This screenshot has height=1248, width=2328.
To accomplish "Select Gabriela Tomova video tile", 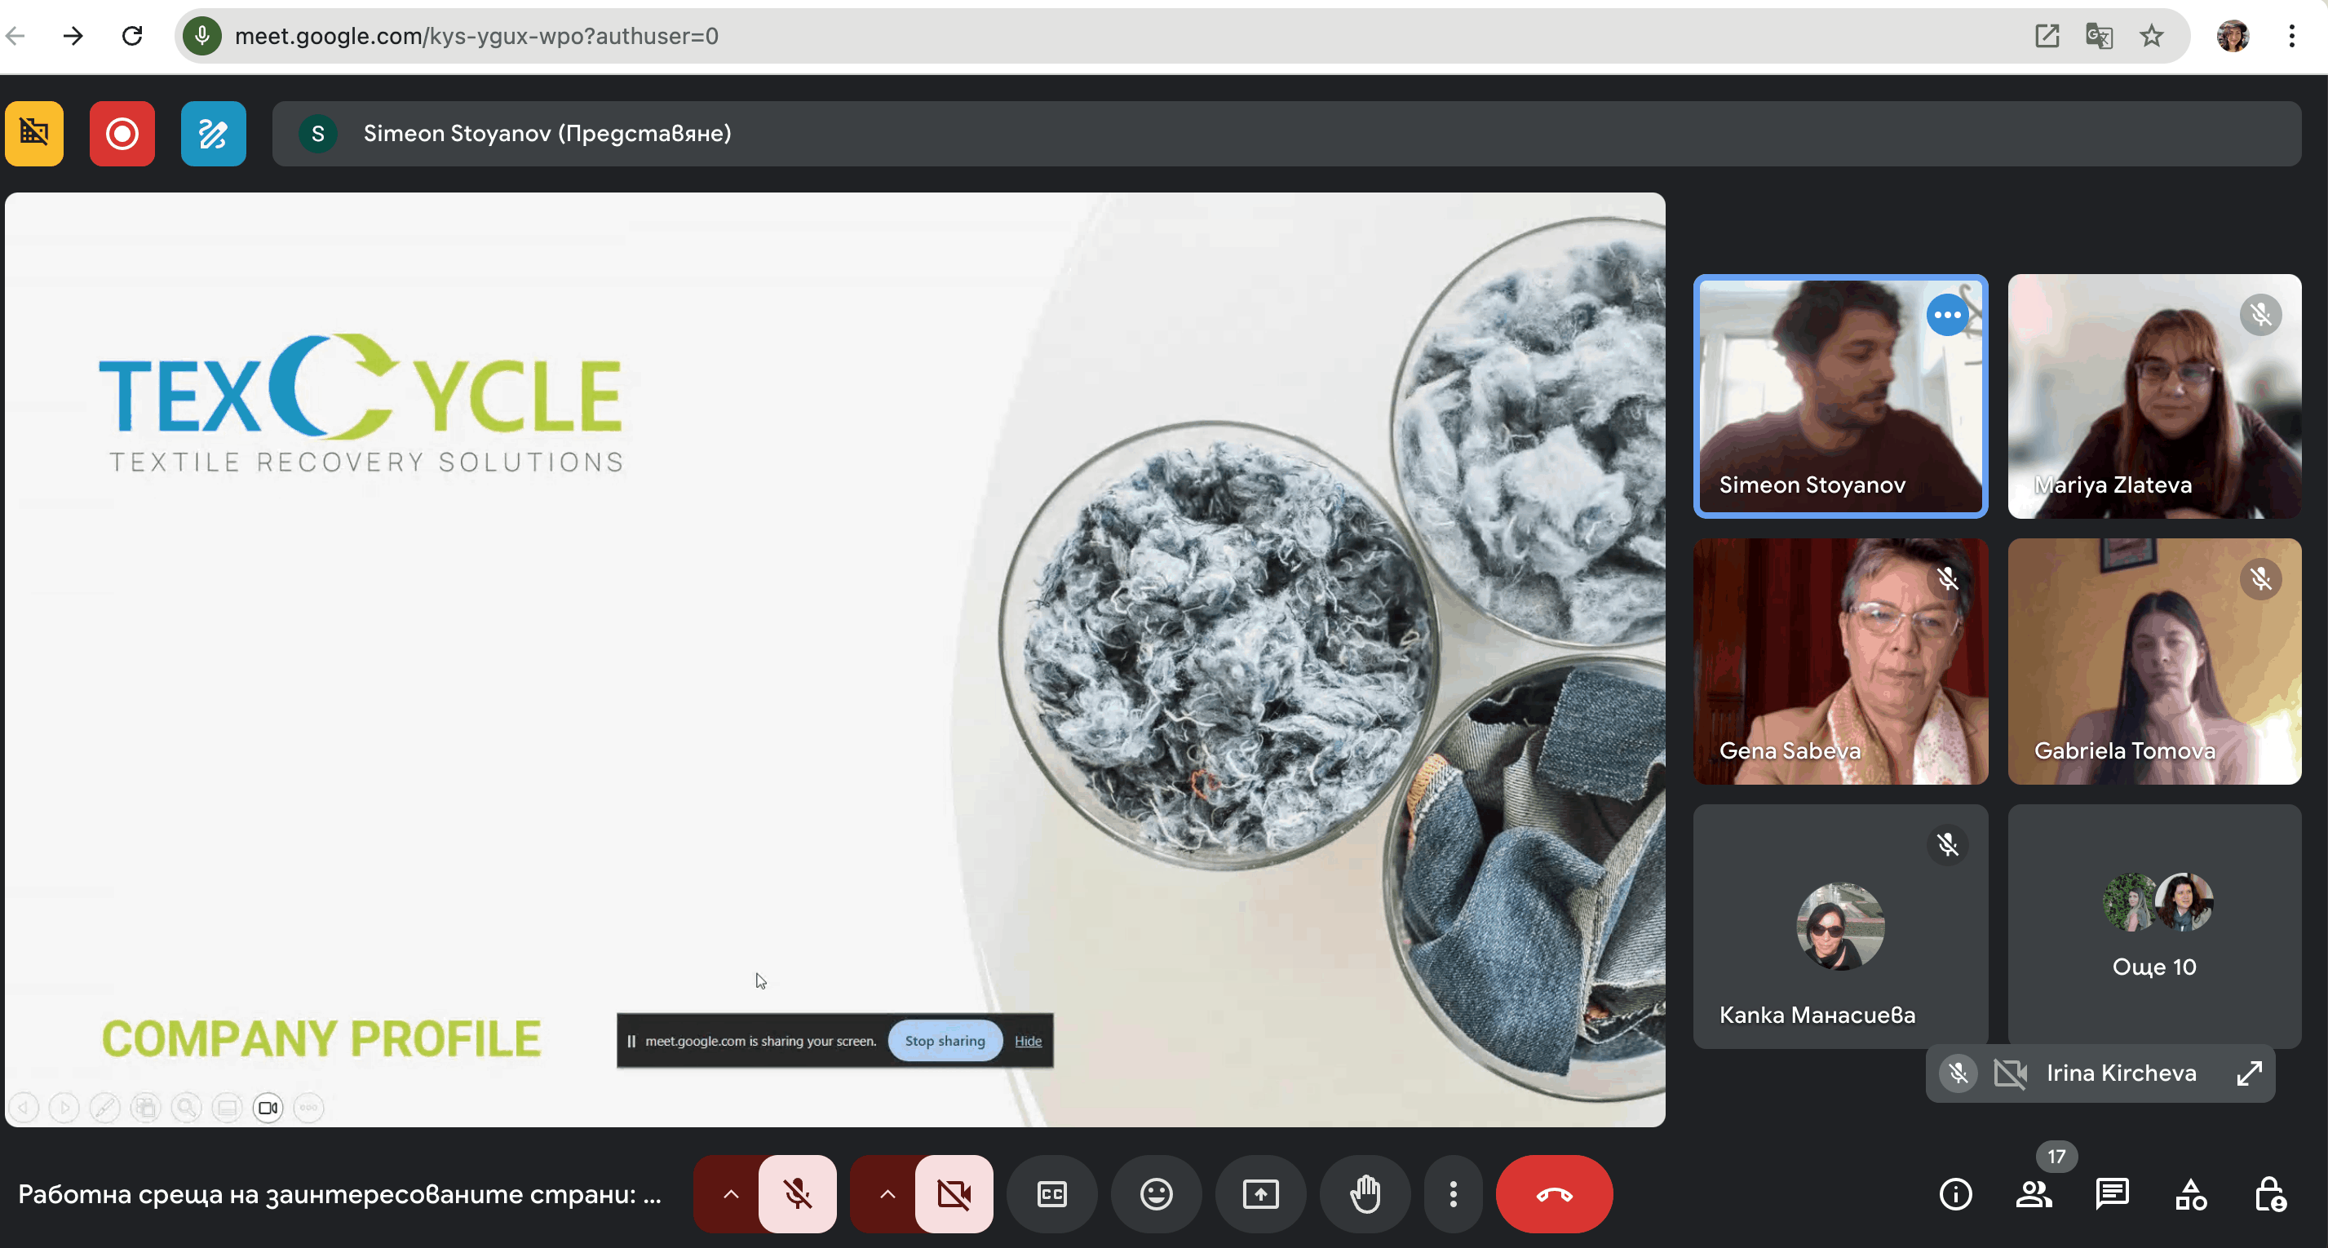I will click(2154, 662).
